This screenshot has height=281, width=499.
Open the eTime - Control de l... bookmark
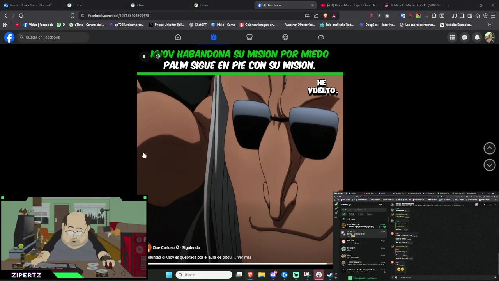(87, 25)
